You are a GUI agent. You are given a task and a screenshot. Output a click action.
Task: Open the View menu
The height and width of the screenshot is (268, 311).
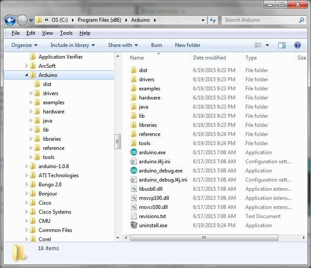pyautogui.click(x=47, y=33)
